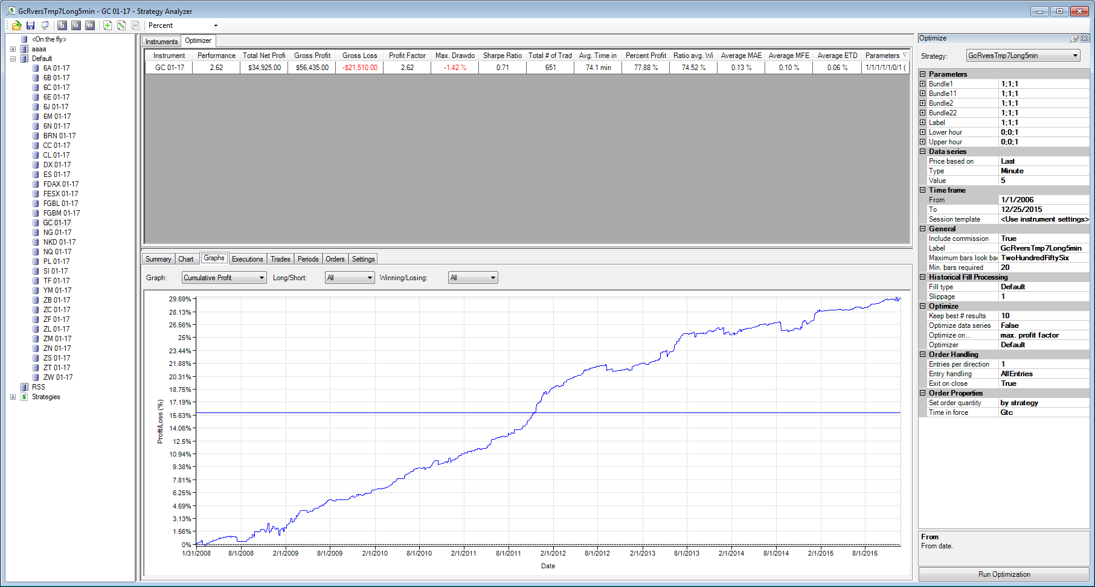Viewport: 1095px width, 587px height.
Task: Click the instrument list icon beside aaaa
Action: (x=24, y=49)
